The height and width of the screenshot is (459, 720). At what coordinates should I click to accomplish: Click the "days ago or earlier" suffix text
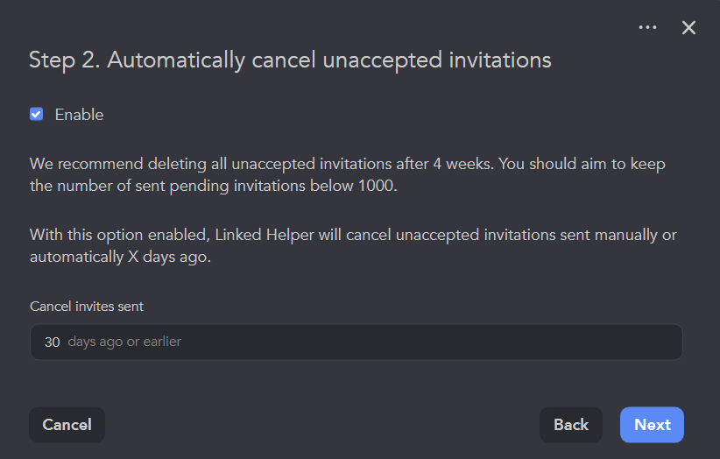(x=124, y=342)
